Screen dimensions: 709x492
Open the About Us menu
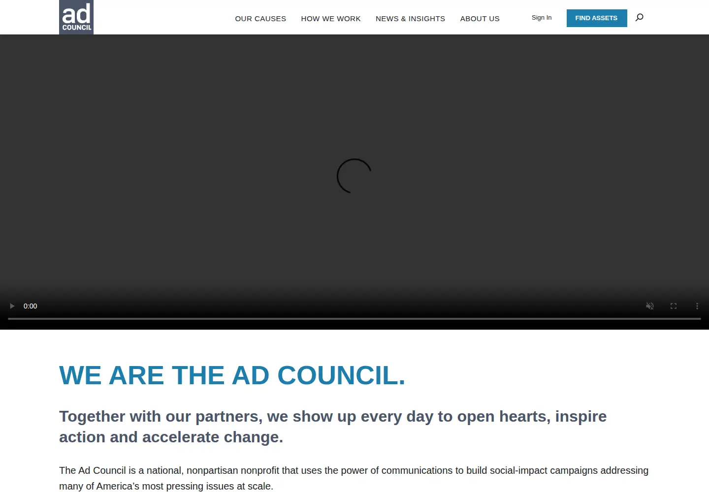click(x=480, y=19)
